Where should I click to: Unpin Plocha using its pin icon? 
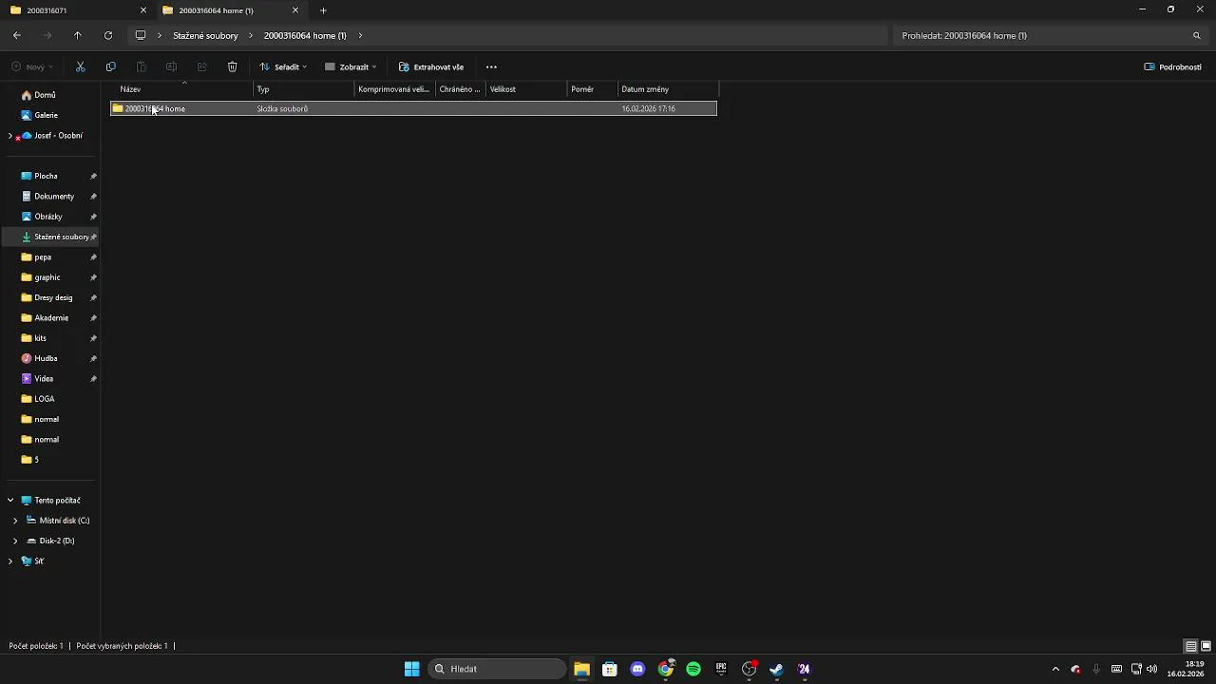pos(93,177)
